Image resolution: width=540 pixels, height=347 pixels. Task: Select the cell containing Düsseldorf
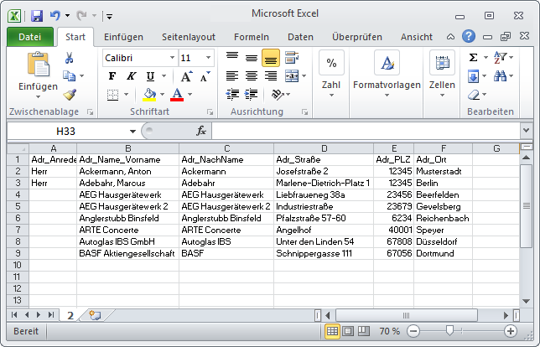tap(443, 241)
